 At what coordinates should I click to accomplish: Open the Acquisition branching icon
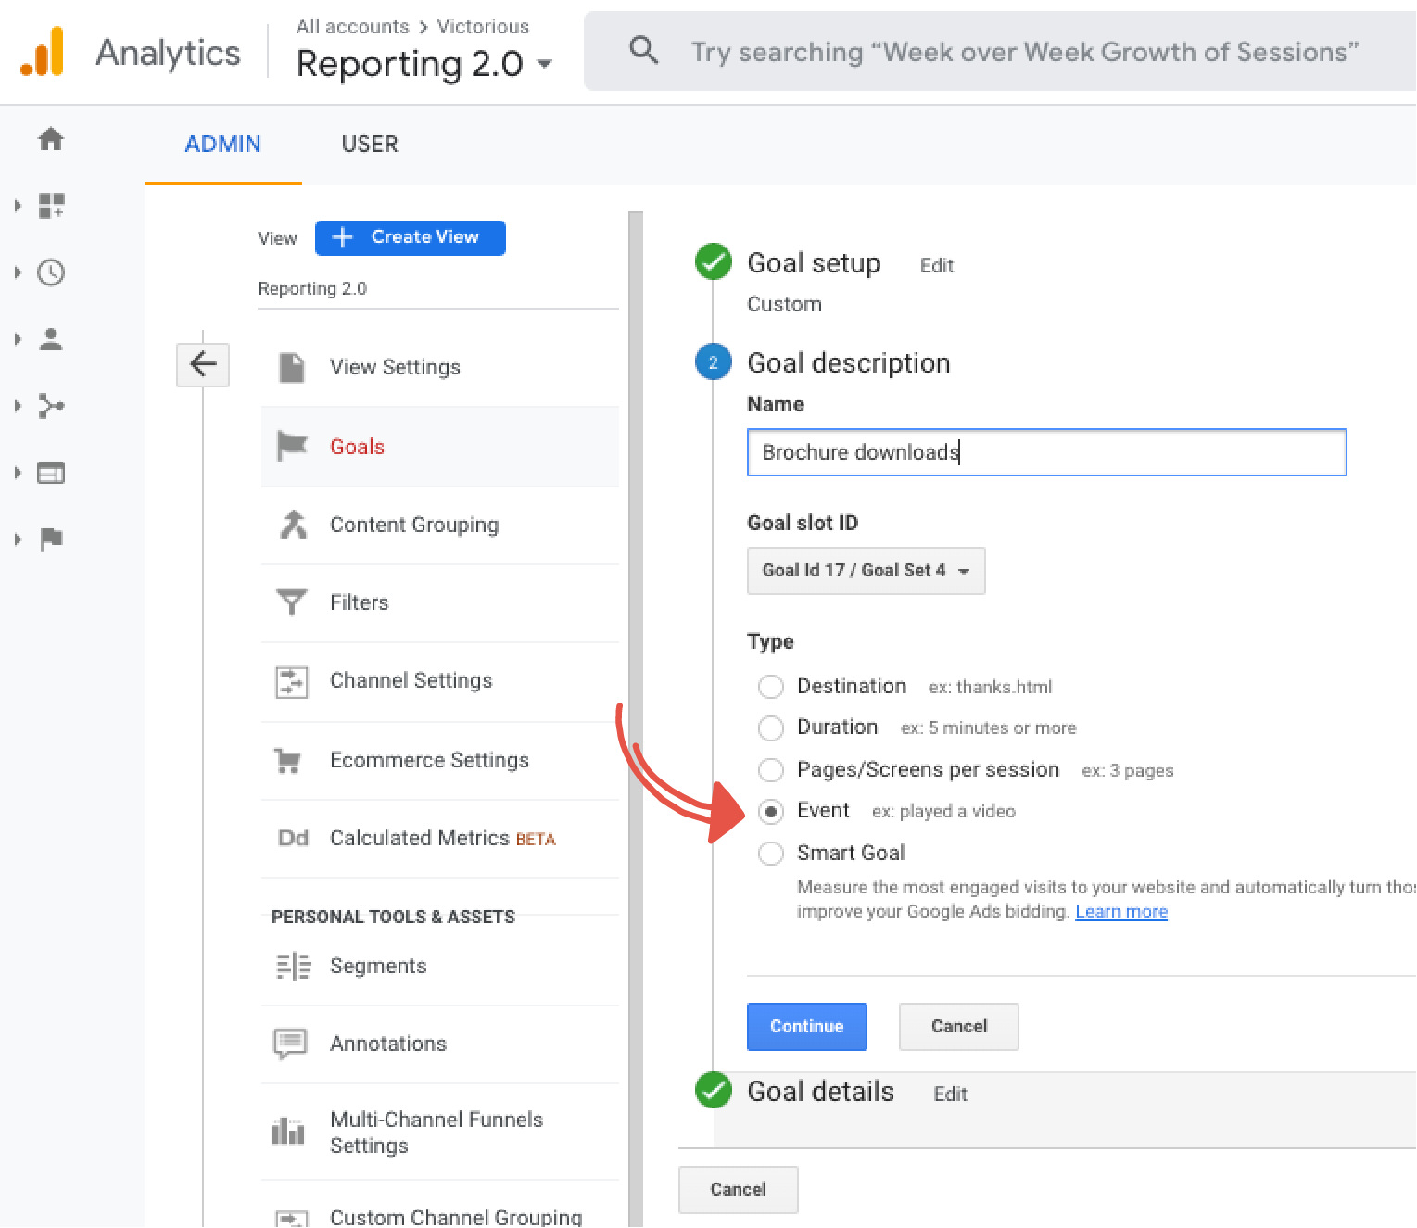pyautogui.click(x=51, y=406)
